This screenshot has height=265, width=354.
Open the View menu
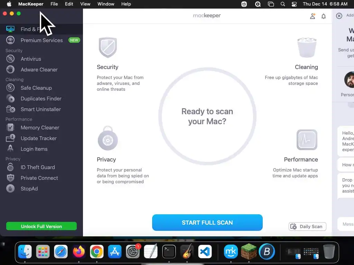85,4
